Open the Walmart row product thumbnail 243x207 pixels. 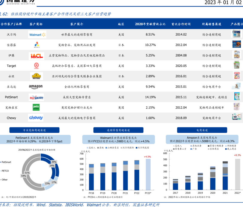236,34
